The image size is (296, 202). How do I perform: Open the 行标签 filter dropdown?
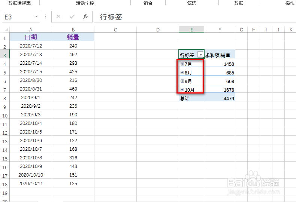point(200,55)
